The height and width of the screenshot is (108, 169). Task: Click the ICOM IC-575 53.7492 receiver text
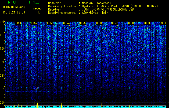coord(108,9)
